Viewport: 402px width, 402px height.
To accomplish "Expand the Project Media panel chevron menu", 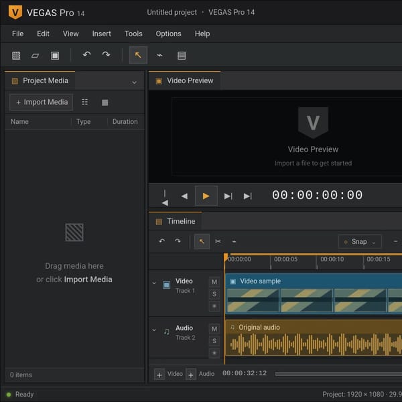I will point(134,82).
